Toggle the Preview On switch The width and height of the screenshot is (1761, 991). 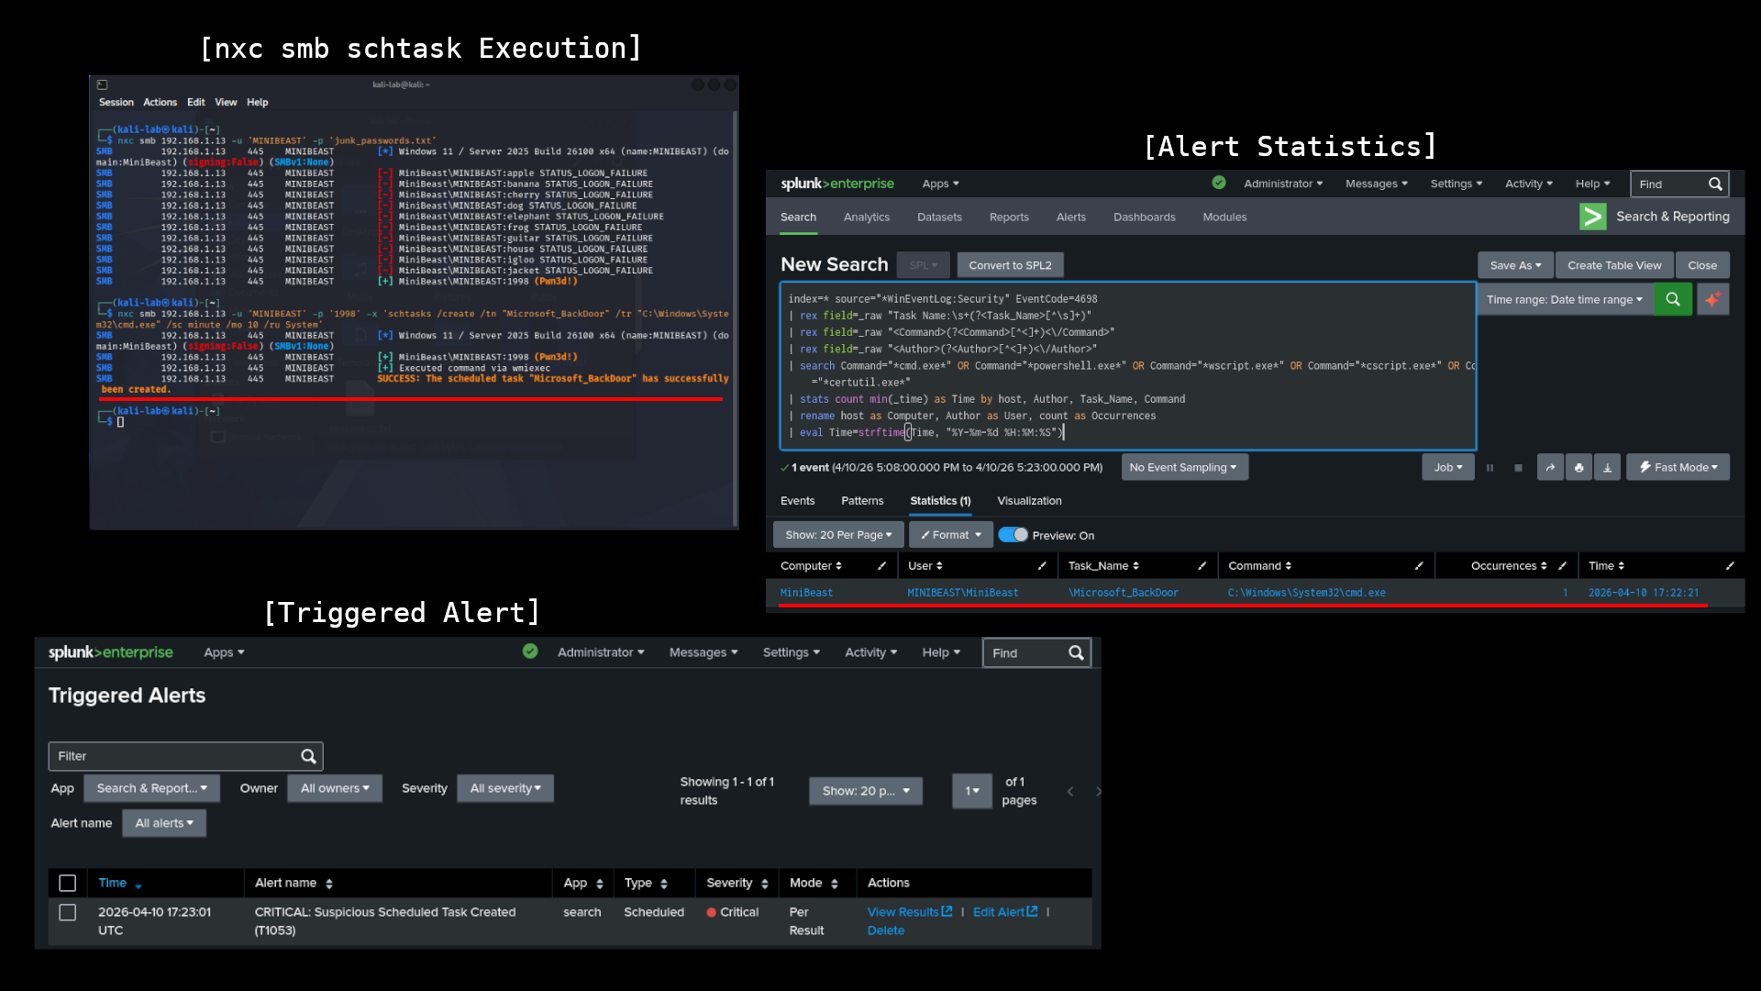[1013, 535]
